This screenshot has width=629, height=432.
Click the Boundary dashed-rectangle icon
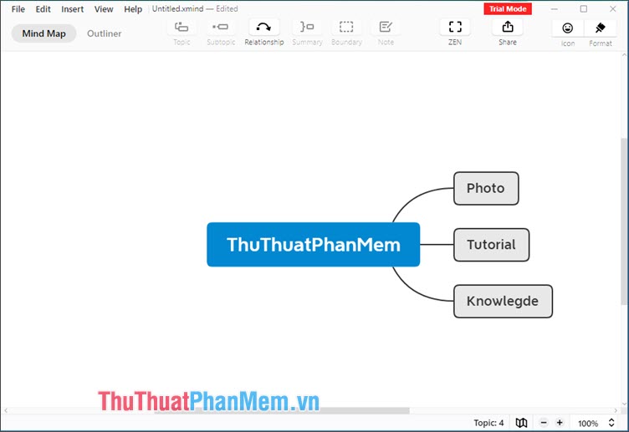346,28
